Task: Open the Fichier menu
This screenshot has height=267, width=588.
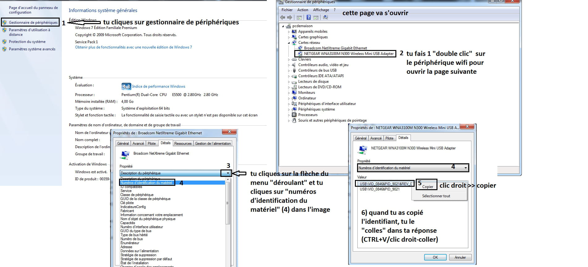Action: (x=287, y=10)
